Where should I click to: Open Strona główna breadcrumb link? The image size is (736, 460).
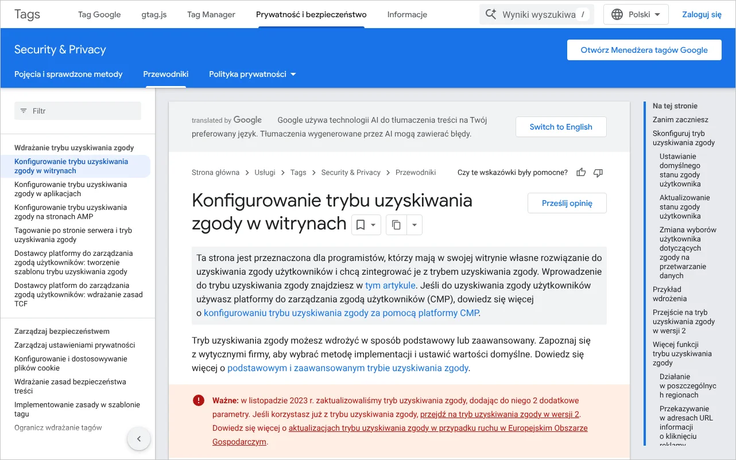[216, 172]
